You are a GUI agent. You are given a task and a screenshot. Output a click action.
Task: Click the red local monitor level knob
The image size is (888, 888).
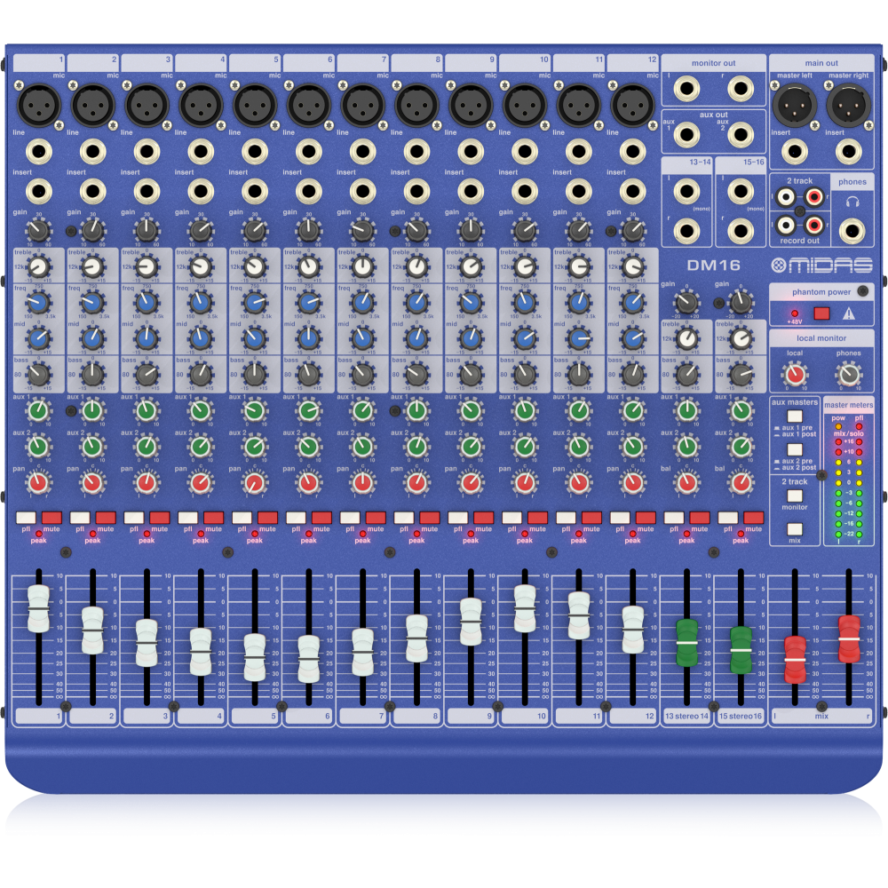[795, 374]
